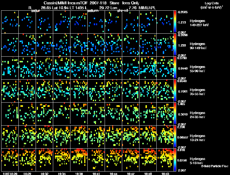
Task: Click the '0.3010' color scale value
Action: (x=183, y=114)
